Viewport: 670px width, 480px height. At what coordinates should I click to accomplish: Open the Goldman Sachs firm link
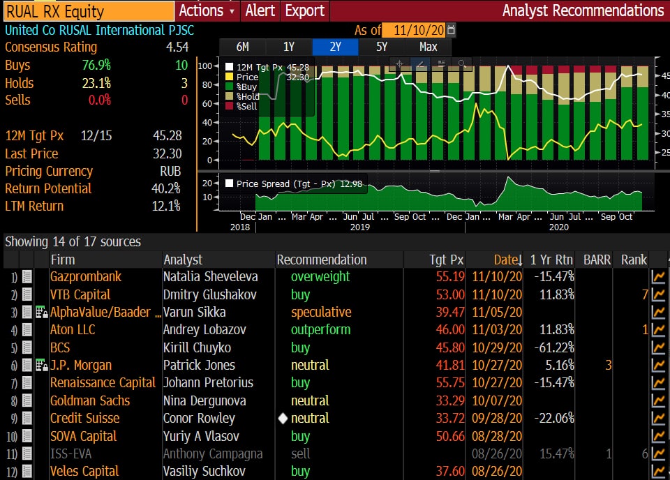[x=90, y=400]
